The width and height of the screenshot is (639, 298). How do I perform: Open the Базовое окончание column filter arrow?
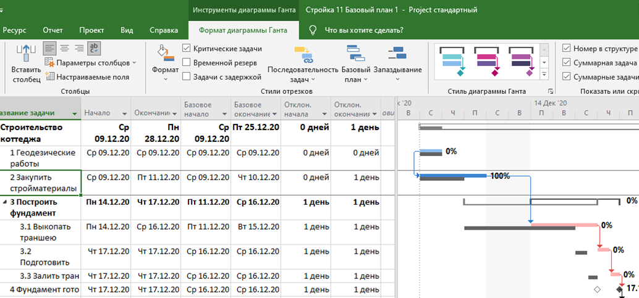tap(275, 114)
